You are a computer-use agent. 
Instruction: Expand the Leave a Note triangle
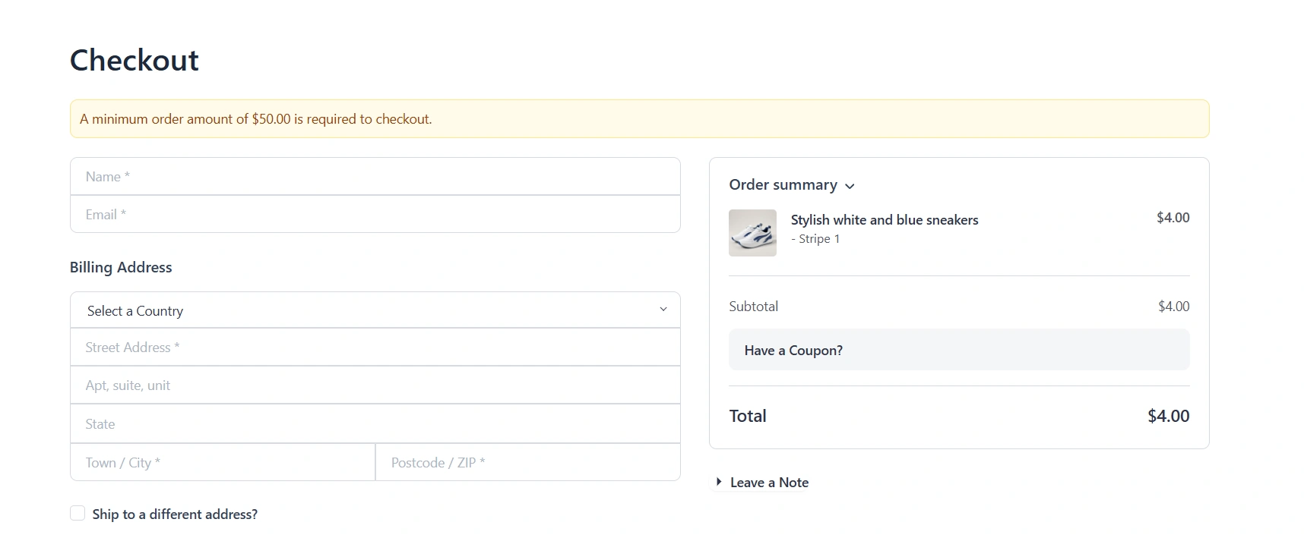tap(719, 482)
